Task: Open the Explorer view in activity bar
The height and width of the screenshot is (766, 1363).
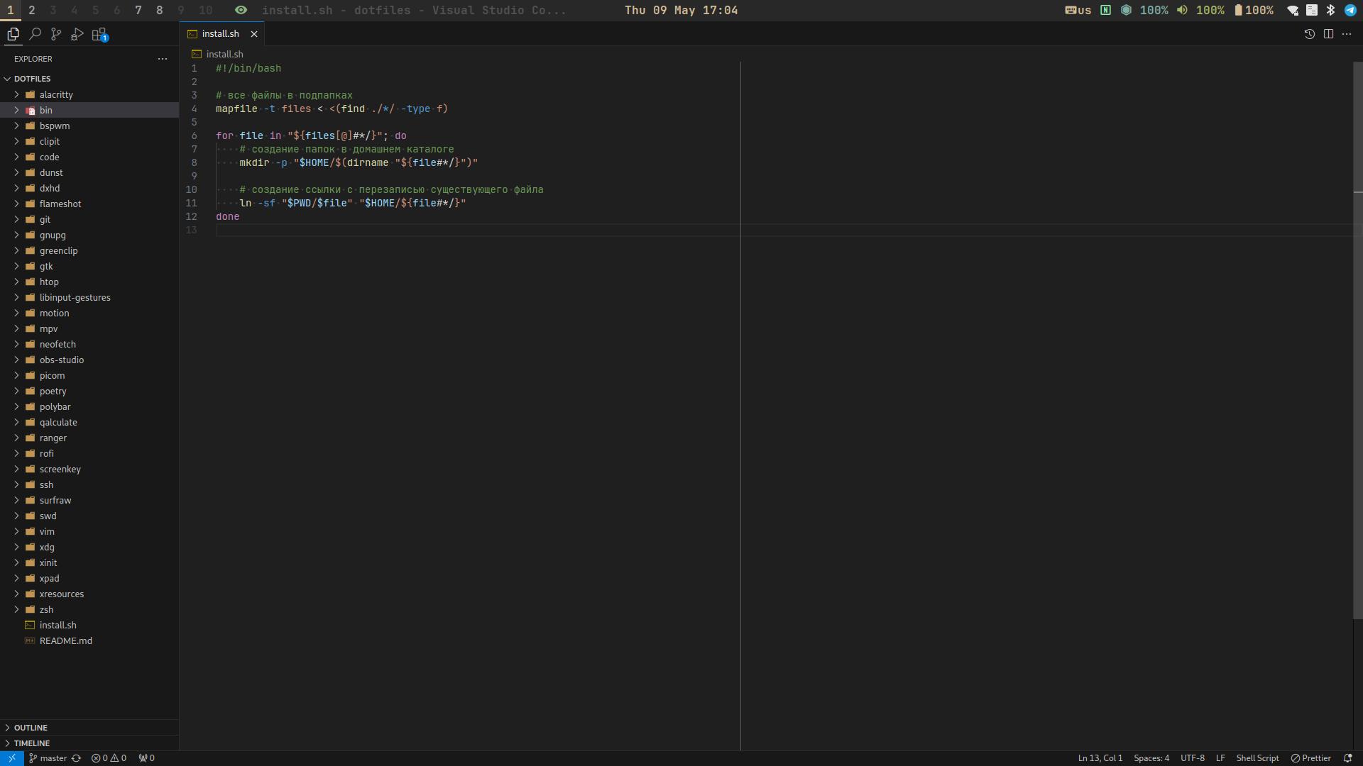Action: (x=13, y=34)
